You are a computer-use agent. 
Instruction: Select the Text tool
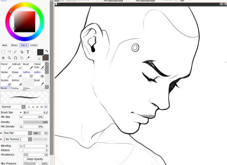tap(28, 52)
